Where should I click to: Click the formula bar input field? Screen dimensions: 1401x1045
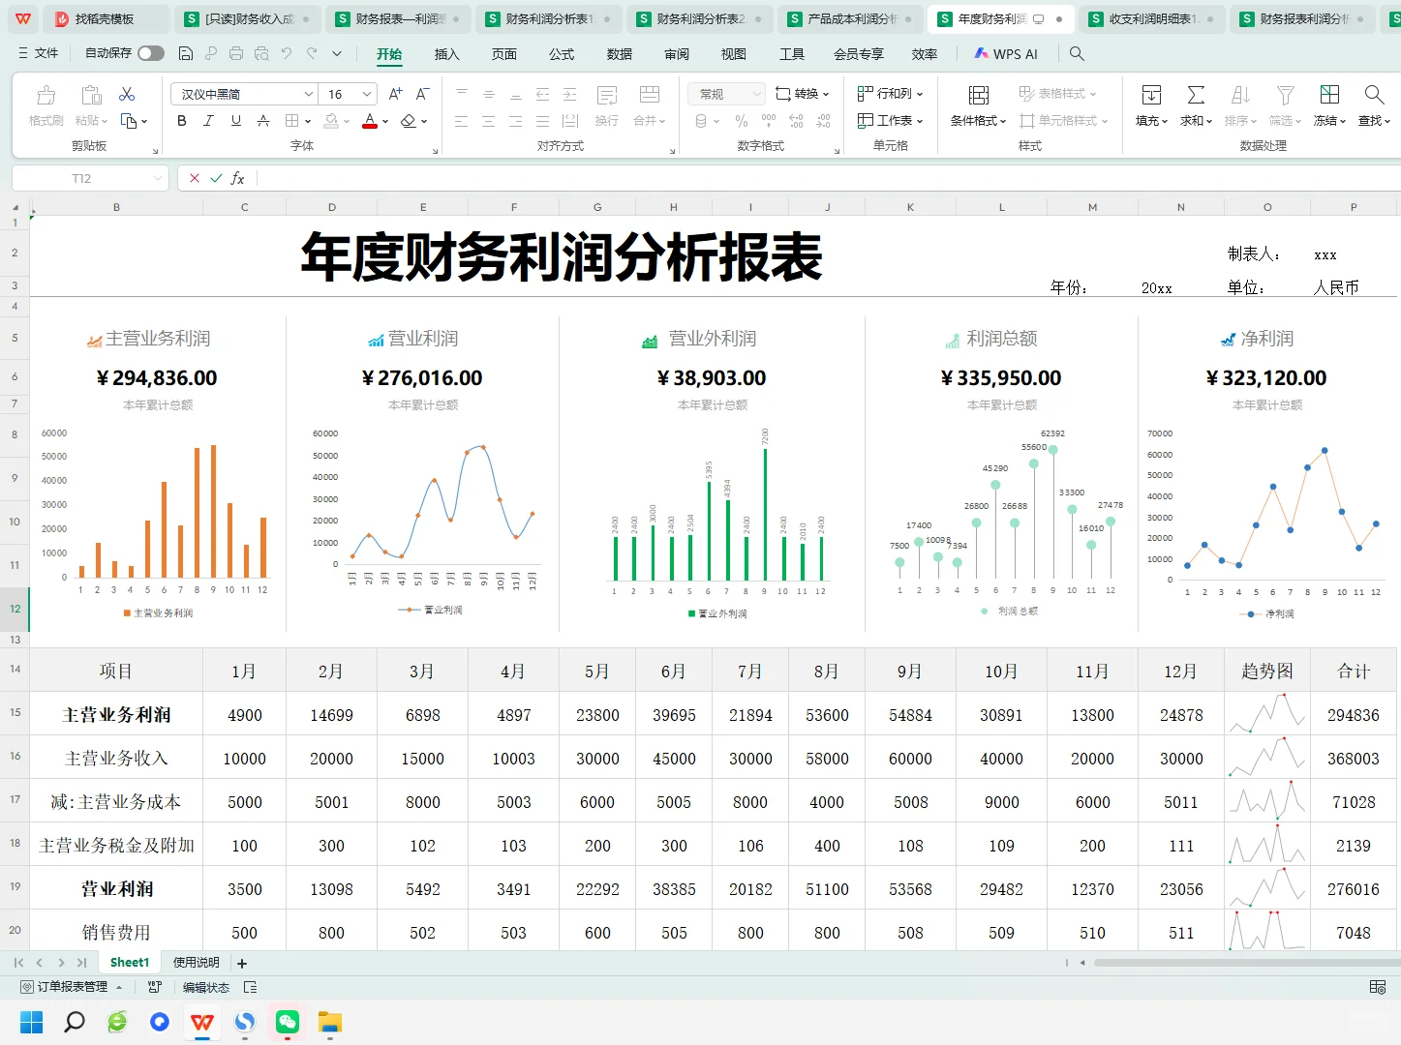pos(828,178)
